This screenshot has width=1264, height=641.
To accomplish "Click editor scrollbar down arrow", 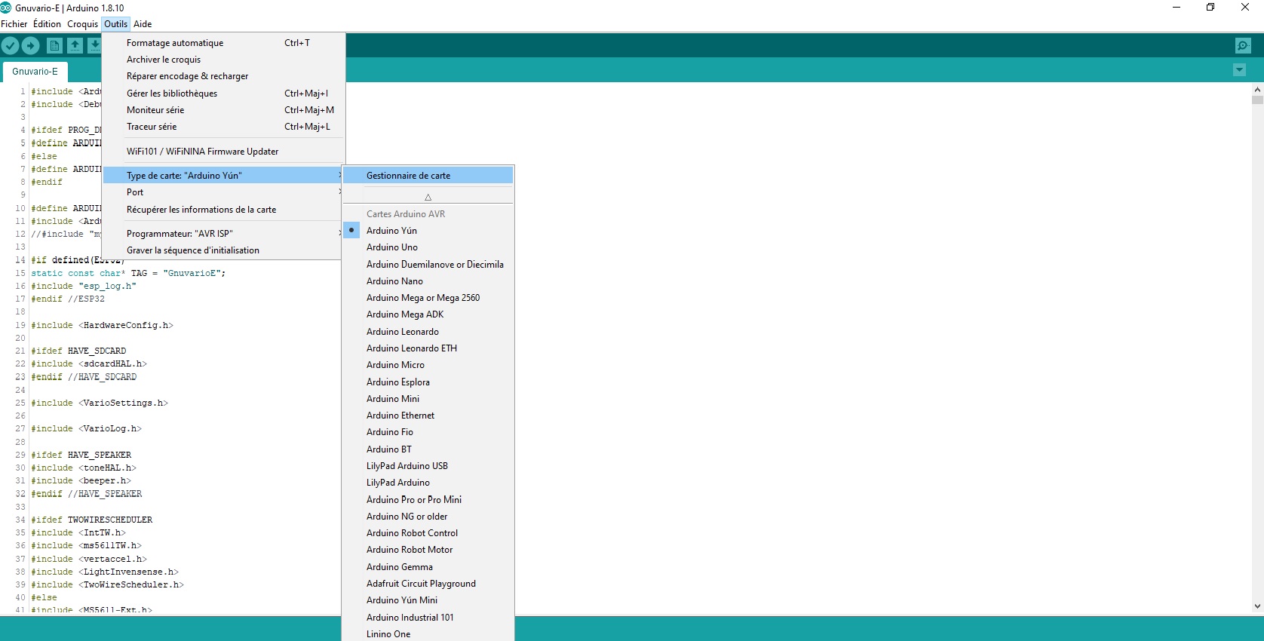I will (x=1257, y=606).
